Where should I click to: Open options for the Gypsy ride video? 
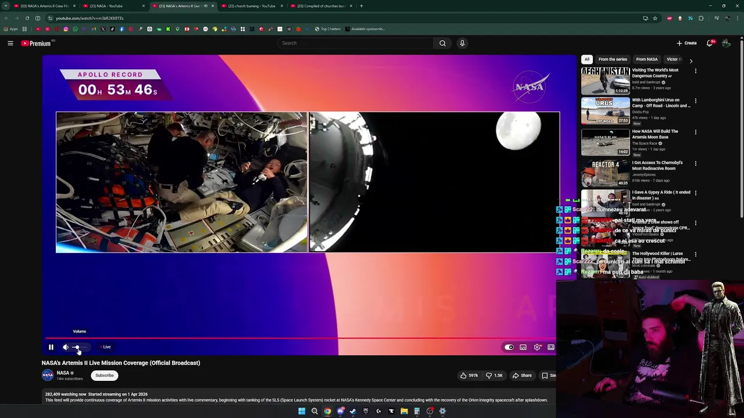click(696, 193)
